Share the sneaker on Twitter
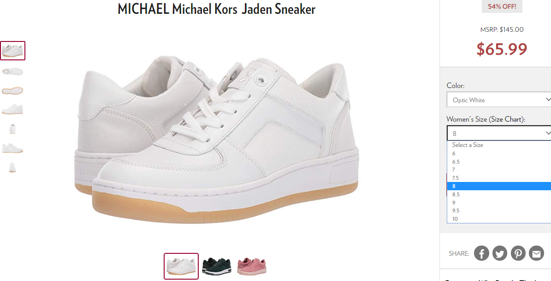The image size is (551, 281). click(x=500, y=253)
